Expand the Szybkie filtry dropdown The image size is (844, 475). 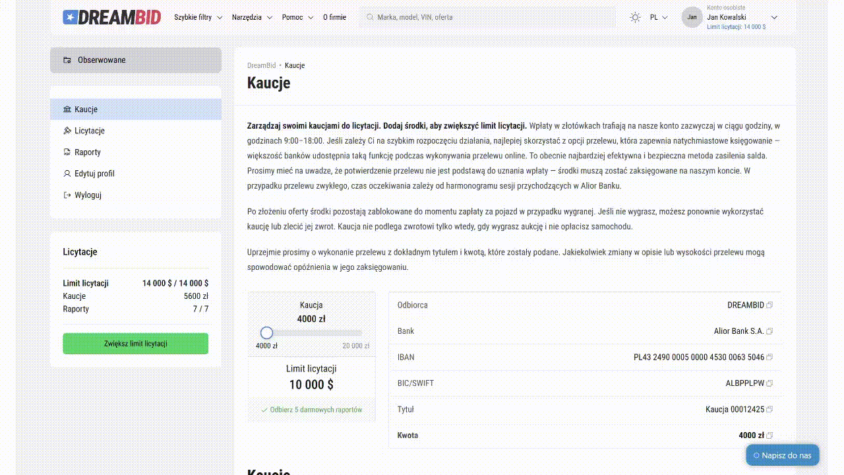(x=198, y=17)
